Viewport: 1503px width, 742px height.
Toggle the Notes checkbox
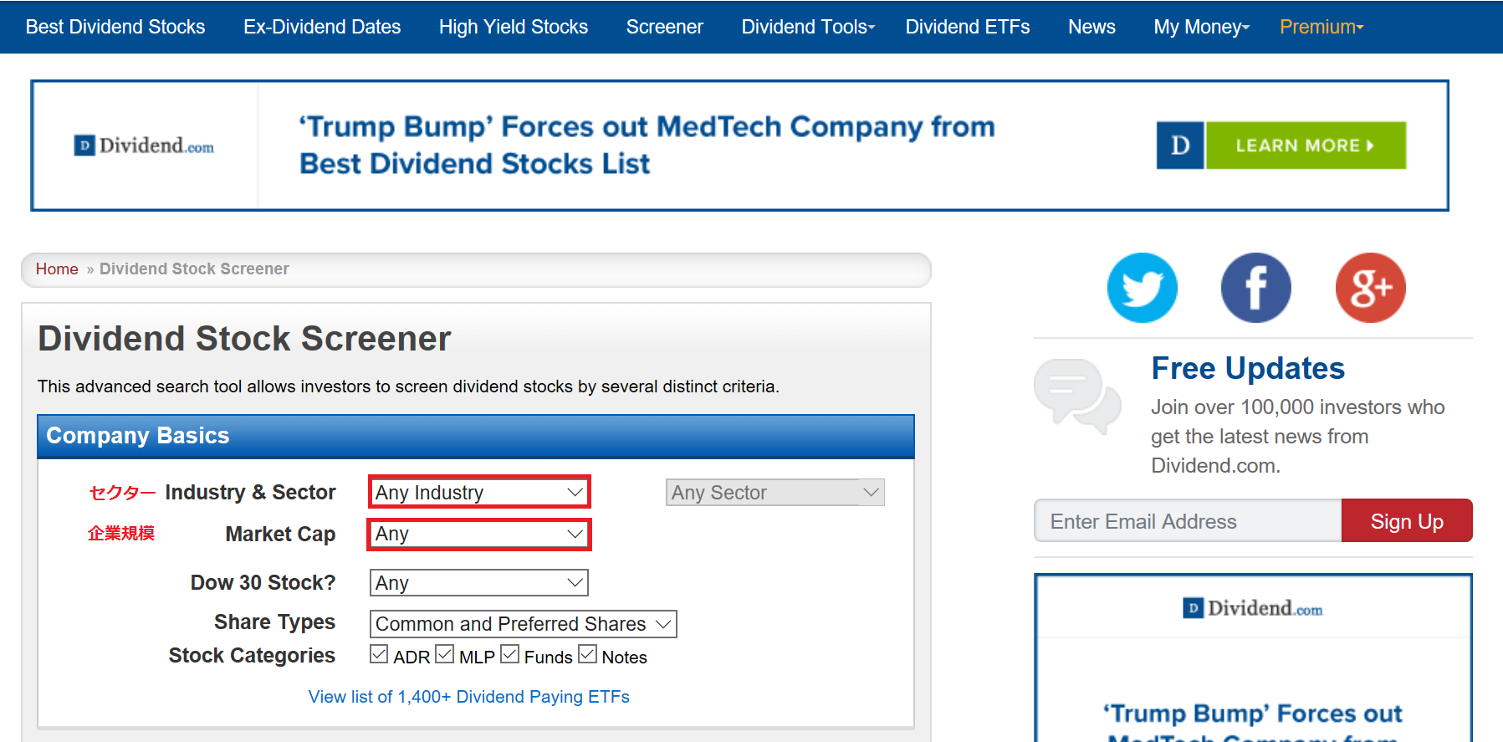pyautogui.click(x=587, y=654)
